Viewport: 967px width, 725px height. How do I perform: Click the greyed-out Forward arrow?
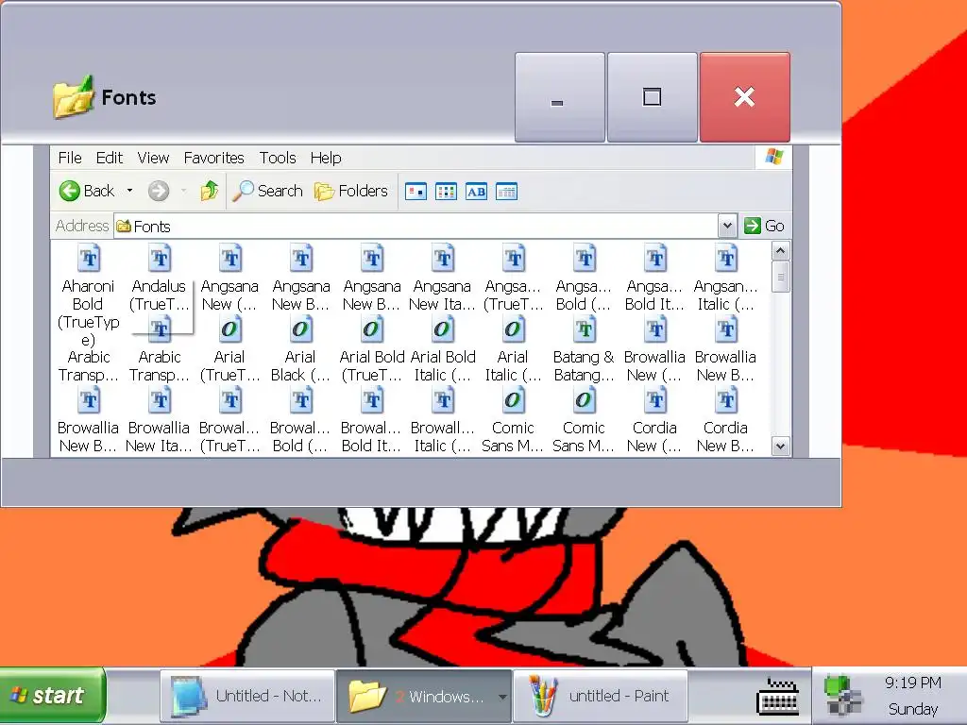click(159, 191)
